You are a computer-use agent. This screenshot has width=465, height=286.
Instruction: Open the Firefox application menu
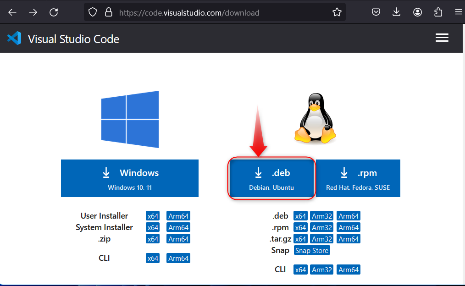pos(458,12)
